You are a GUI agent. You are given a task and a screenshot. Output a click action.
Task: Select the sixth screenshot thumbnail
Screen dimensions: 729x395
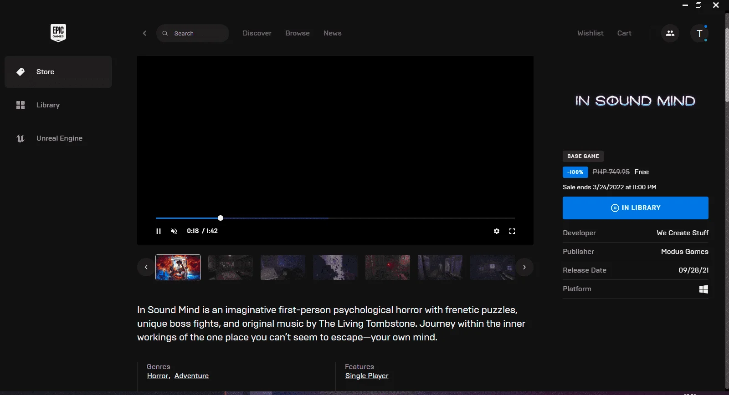pos(440,267)
